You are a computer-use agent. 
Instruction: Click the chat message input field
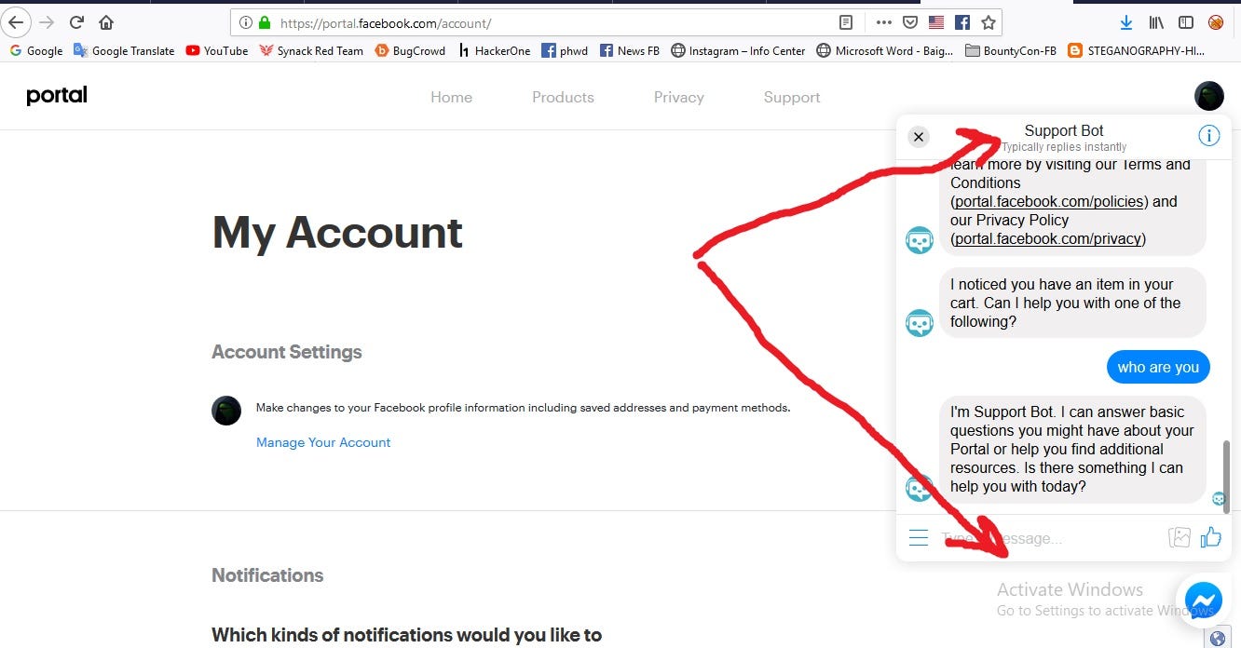point(1048,538)
